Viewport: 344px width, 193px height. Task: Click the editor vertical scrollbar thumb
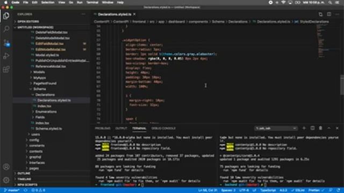[x=342, y=85]
